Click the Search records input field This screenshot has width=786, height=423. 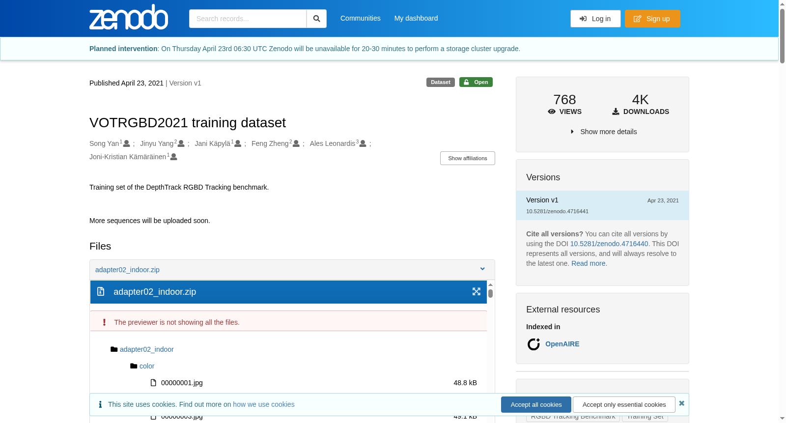click(248, 19)
